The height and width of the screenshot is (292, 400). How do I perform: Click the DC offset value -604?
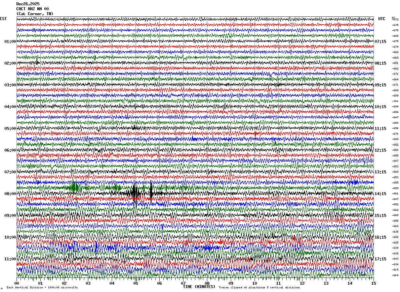[395, 275]
